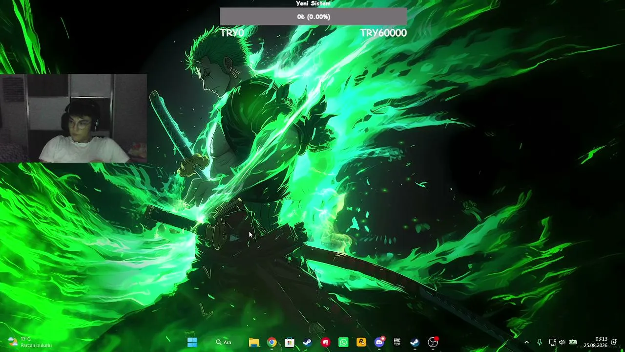The image size is (625, 352).
Task: Click the 'TRY60000' goal amount text
Action: (x=383, y=33)
